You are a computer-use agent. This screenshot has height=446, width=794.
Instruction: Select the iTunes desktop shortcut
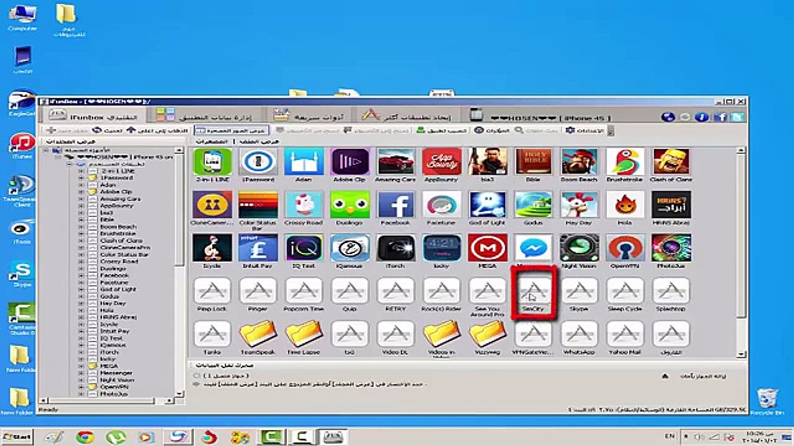tap(22, 147)
